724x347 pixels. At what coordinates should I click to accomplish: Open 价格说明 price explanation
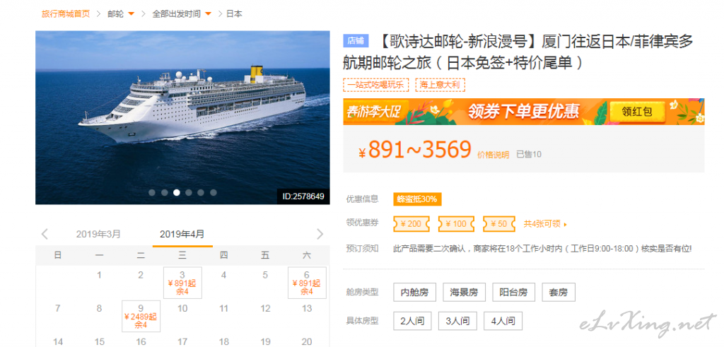tap(493, 155)
